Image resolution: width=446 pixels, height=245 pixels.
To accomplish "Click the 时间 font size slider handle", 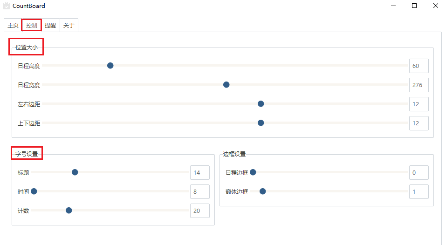I will point(34,191).
